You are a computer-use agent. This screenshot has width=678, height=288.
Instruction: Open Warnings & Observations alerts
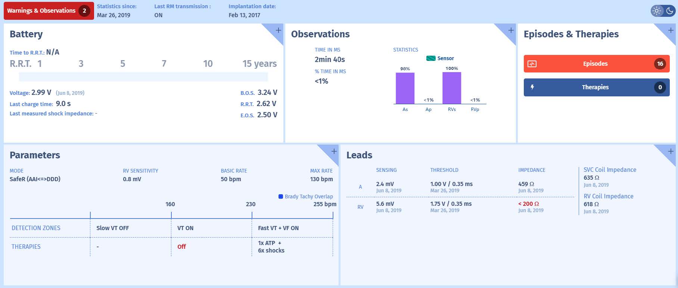pos(41,10)
